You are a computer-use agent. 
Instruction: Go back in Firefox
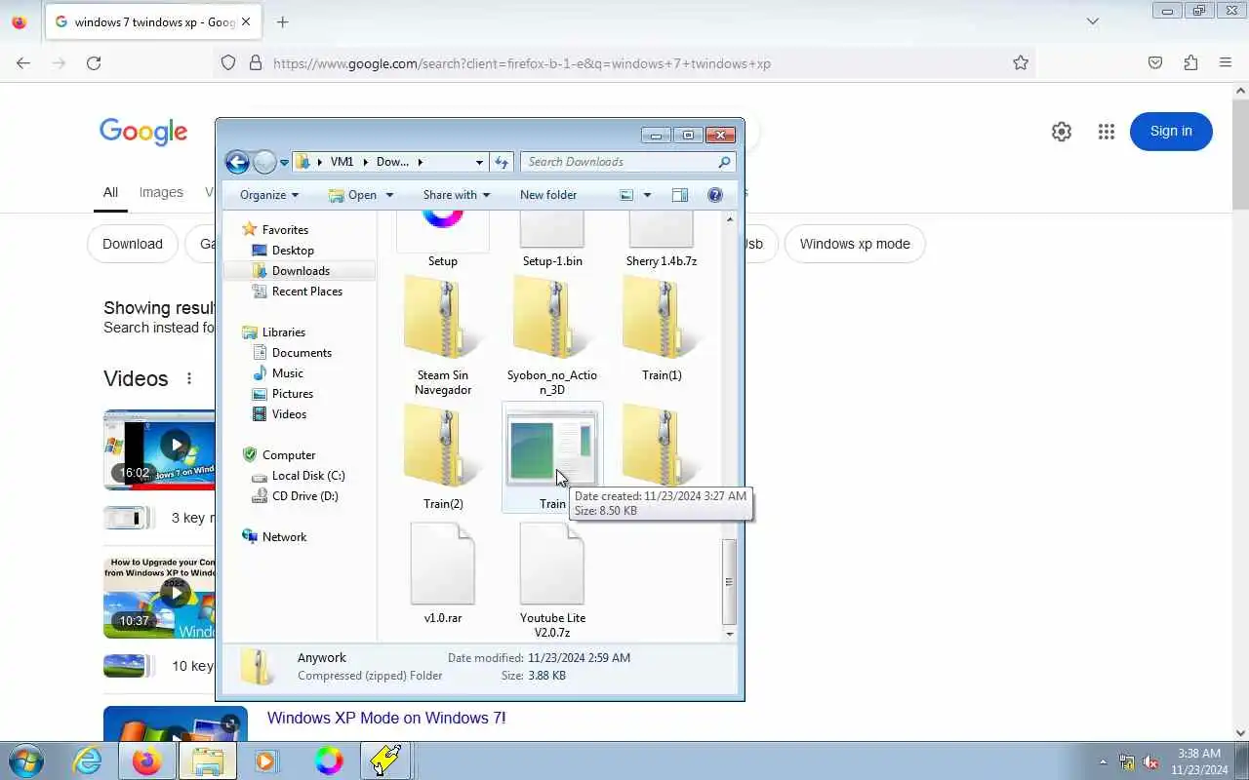pyautogui.click(x=23, y=63)
